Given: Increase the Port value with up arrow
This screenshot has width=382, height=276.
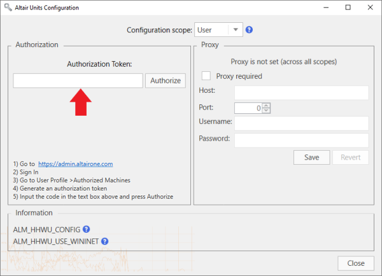Looking at the screenshot, I should coord(266,106).
